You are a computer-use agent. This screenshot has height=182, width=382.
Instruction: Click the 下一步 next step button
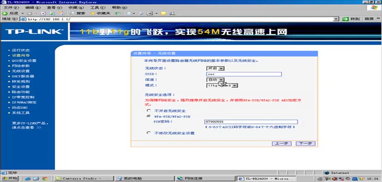(306, 143)
